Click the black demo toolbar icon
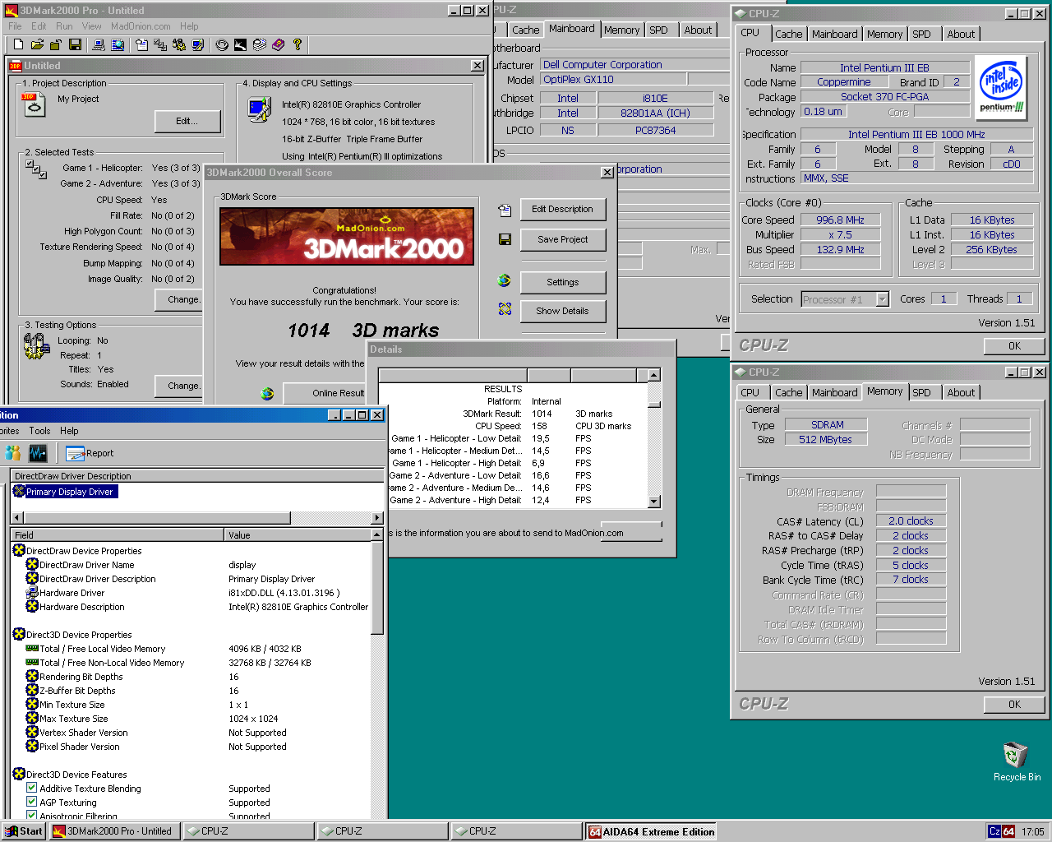Screen dimensions: 1052x842 pos(240,44)
